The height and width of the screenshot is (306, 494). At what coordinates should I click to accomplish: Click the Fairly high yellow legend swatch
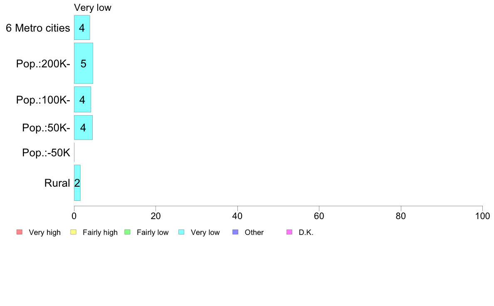tap(74, 232)
